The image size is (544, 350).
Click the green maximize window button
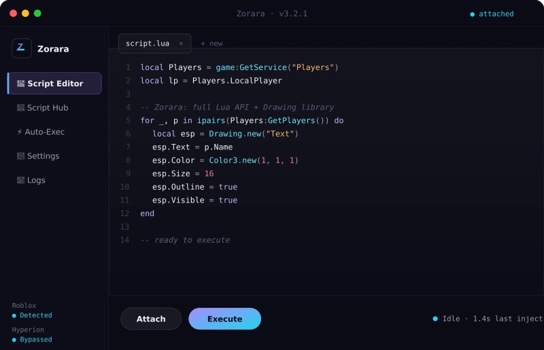(x=37, y=14)
